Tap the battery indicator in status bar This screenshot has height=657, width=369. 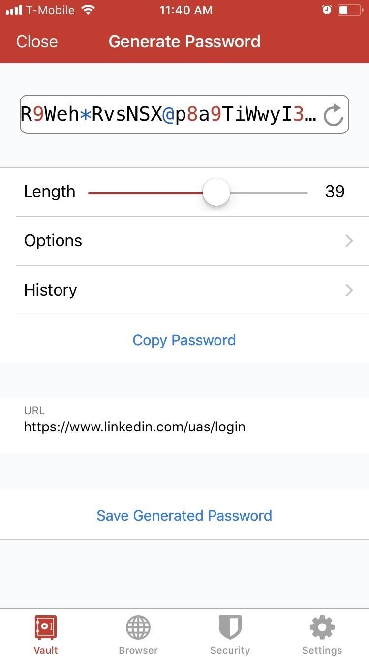pos(349,10)
